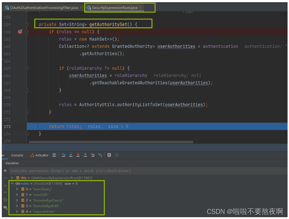Click the minus icon to remove a watch
The height and width of the screenshot is (219, 289).
coord(5,178)
